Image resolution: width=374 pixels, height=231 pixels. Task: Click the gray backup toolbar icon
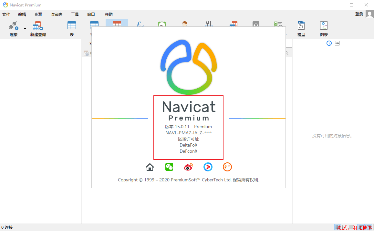pyautogui.click(x=256, y=24)
